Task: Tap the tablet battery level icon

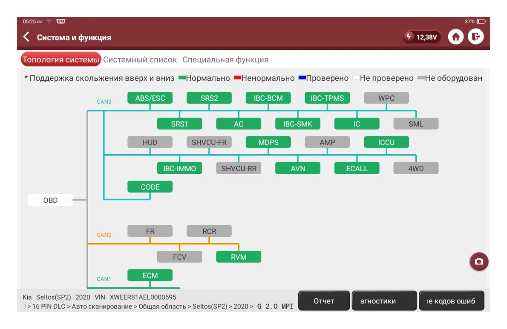Action: (x=481, y=22)
